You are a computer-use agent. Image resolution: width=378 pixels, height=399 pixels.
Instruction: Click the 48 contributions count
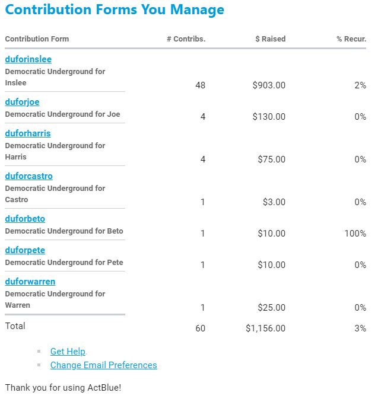pos(200,85)
